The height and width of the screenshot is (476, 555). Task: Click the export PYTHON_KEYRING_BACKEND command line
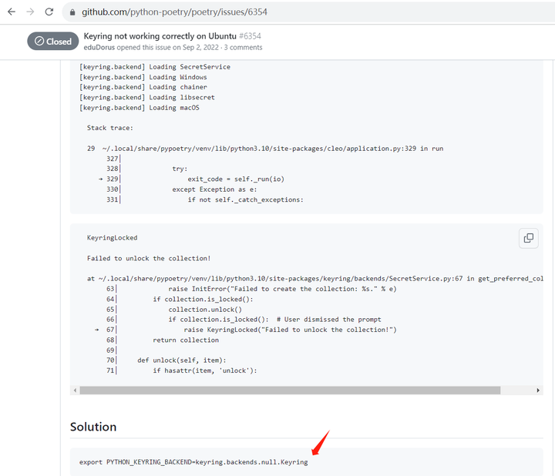[193, 462]
